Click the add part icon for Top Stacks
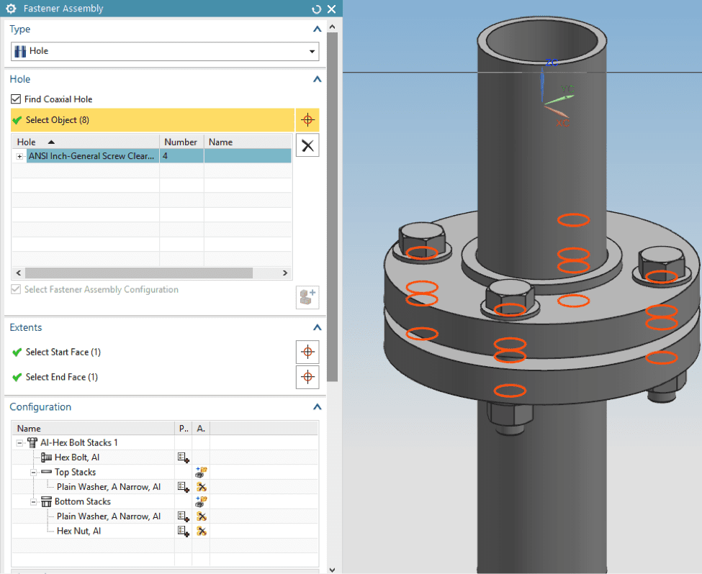 coord(201,472)
